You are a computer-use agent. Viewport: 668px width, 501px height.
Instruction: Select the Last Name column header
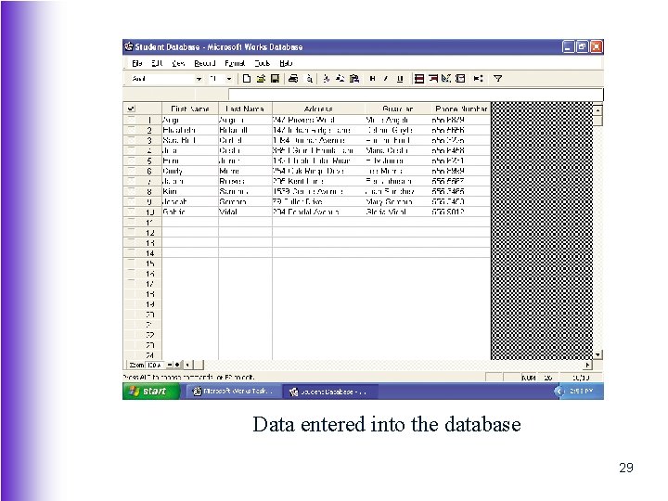coord(245,109)
